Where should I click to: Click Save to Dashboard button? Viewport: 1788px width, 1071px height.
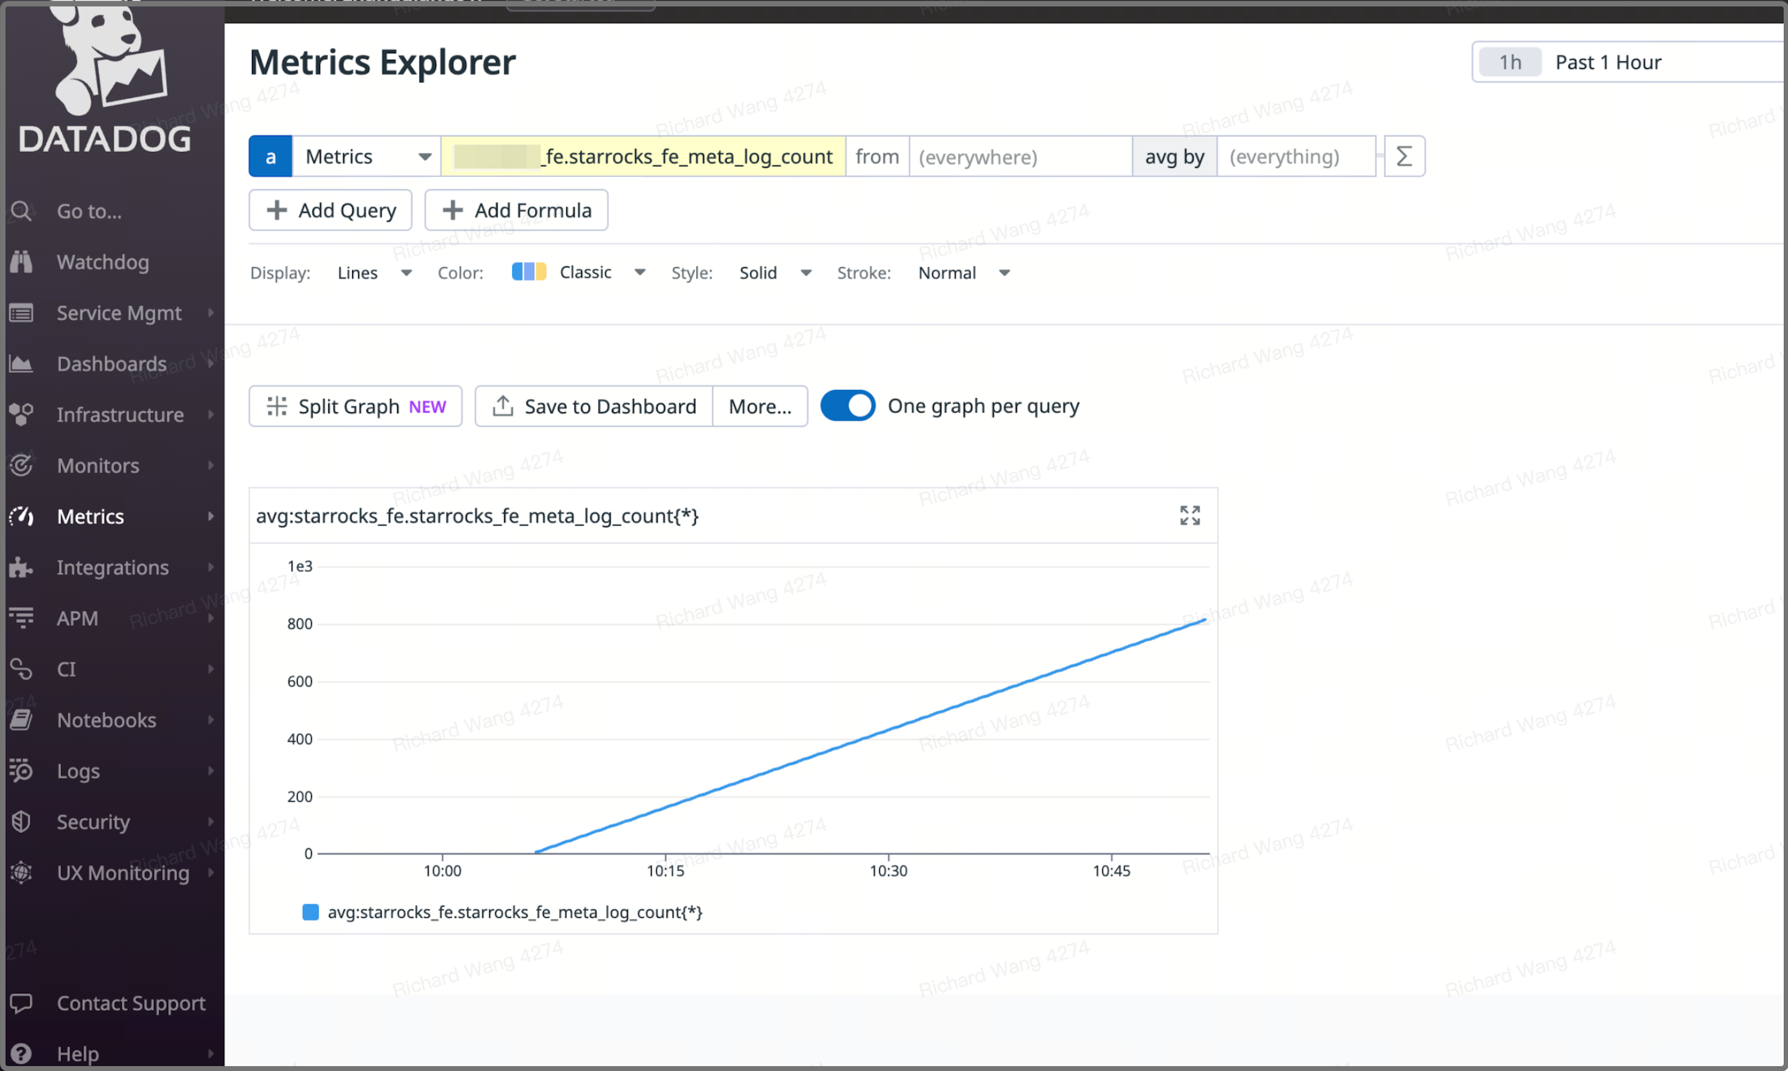594,407
